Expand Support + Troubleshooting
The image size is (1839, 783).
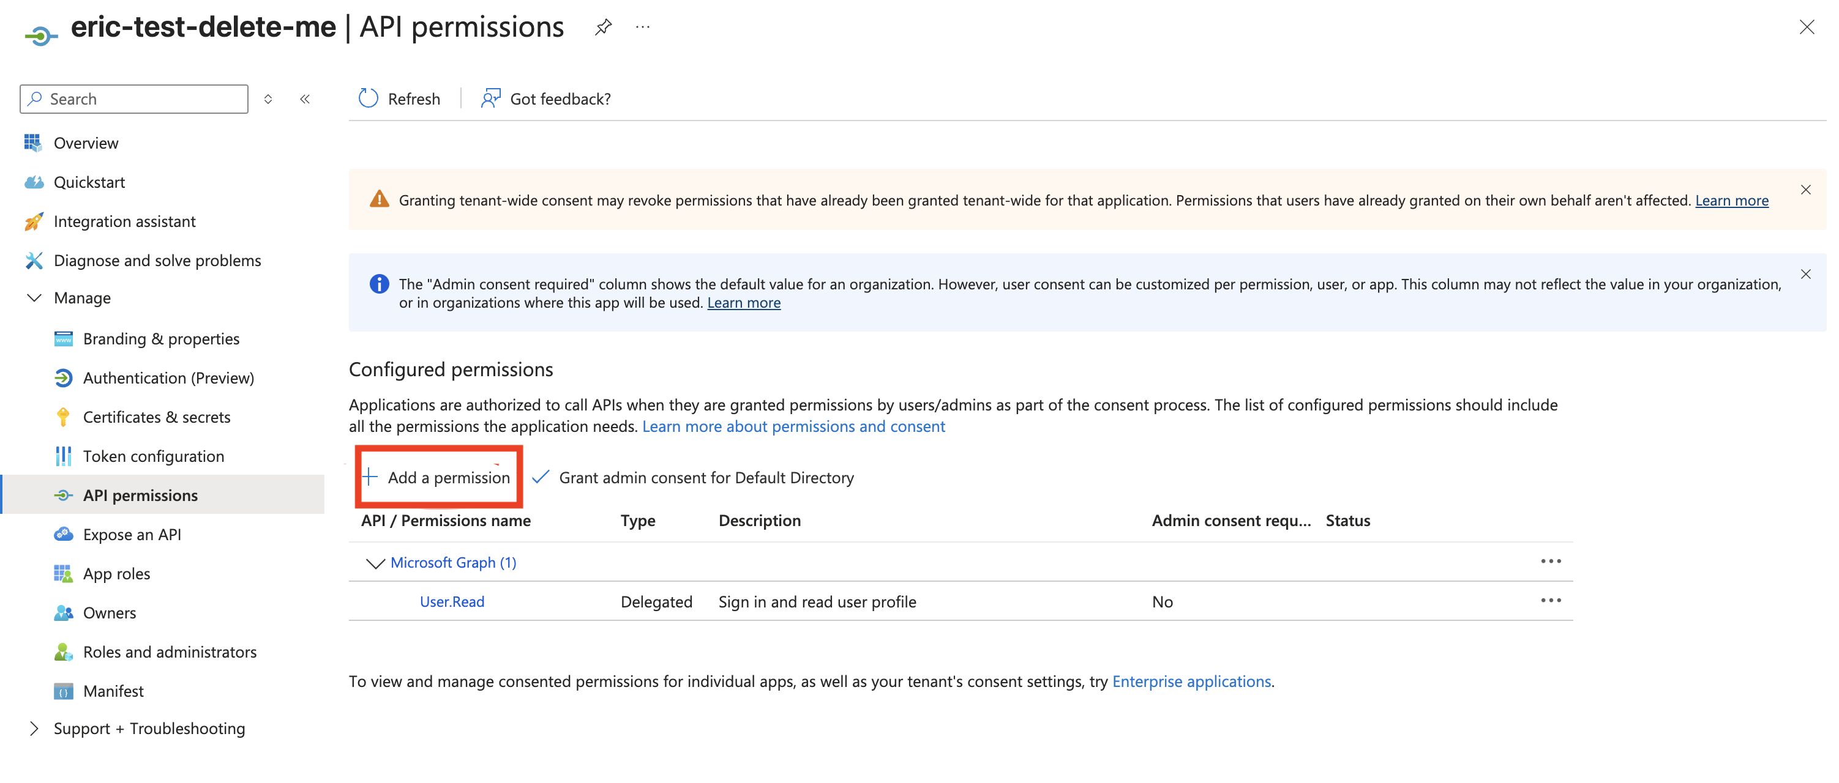(x=34, y=728)
